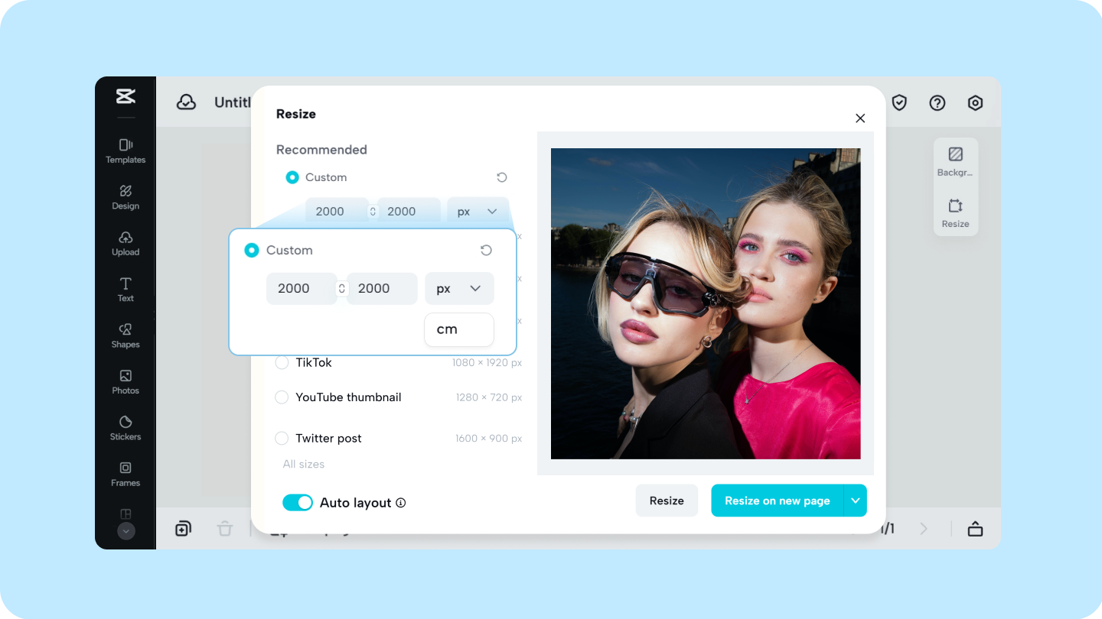Click the height 2000 field in the magnified callout
This screenshot has width=1102, height=619.
pyautogui.click(x=382, y=288)
